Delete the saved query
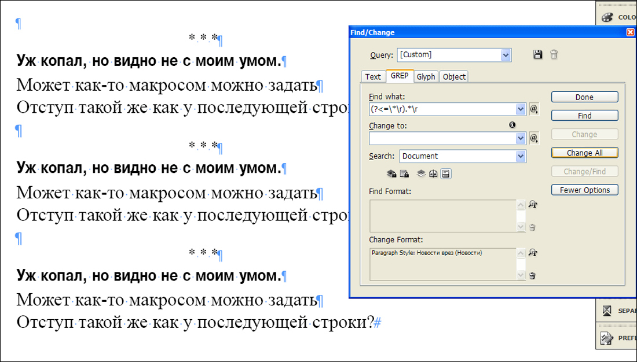The width and height of the screenshot is (637, 362). pos(554,54)
